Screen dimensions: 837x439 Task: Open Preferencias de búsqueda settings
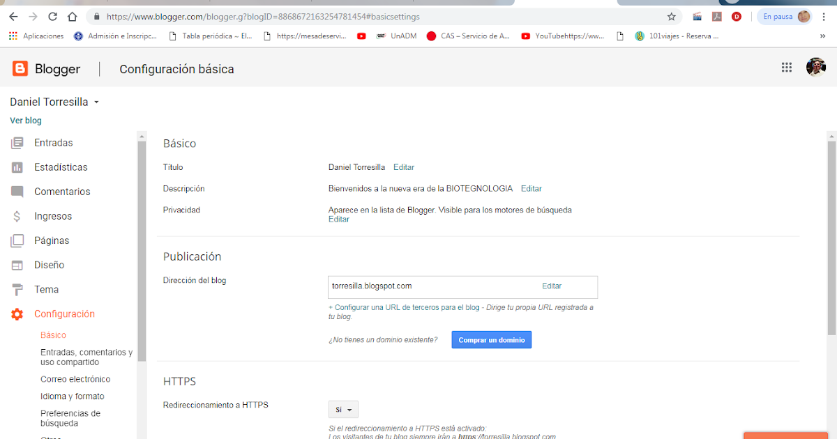pos(70,418)
